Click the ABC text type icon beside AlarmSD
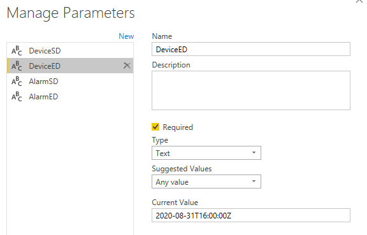Screen dimensions: 367x235 (x=17, y=82)
